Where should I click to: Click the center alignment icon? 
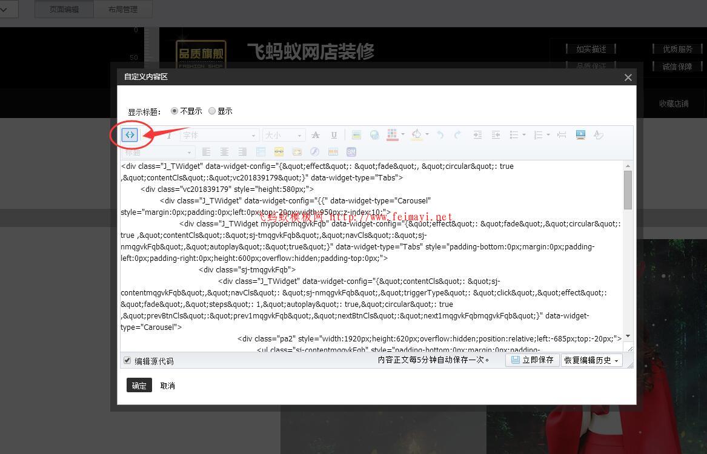[x=224, y=151]
